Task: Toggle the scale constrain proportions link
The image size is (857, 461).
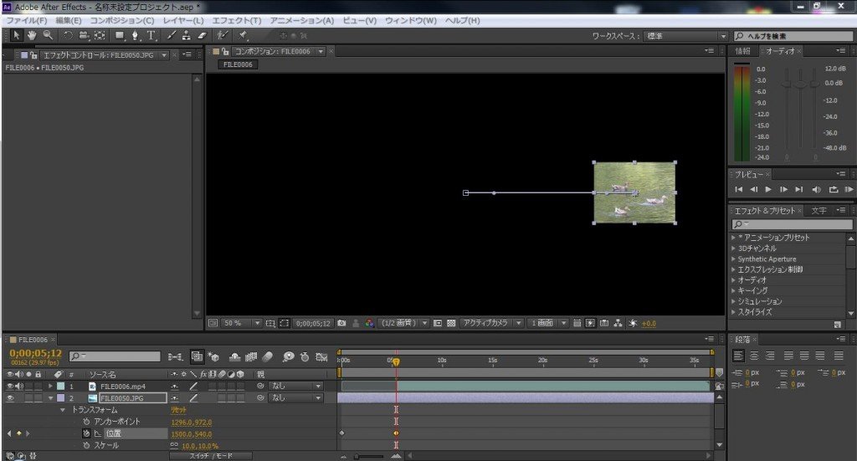Action: pos(174,445)
